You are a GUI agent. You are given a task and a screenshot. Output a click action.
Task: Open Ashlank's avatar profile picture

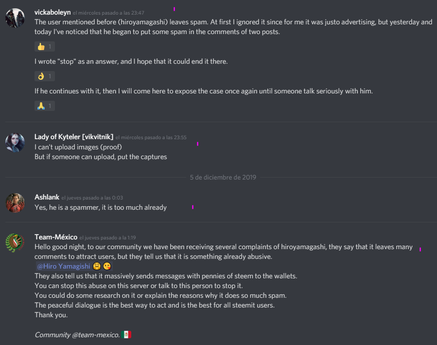15,202
